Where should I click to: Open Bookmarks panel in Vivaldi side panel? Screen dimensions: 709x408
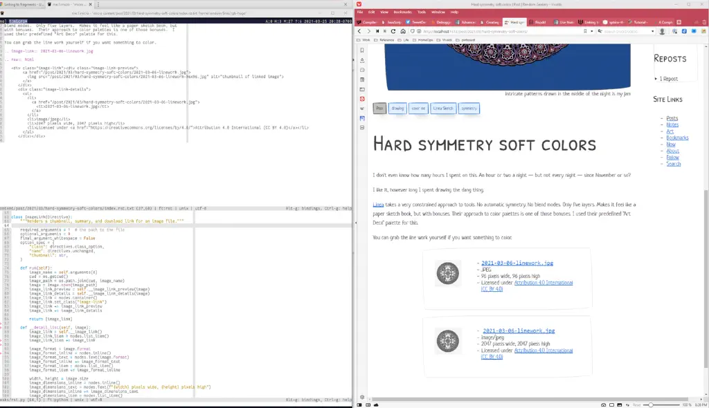point(361,50)
